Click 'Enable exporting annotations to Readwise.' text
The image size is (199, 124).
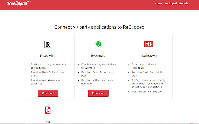point(49,66)
